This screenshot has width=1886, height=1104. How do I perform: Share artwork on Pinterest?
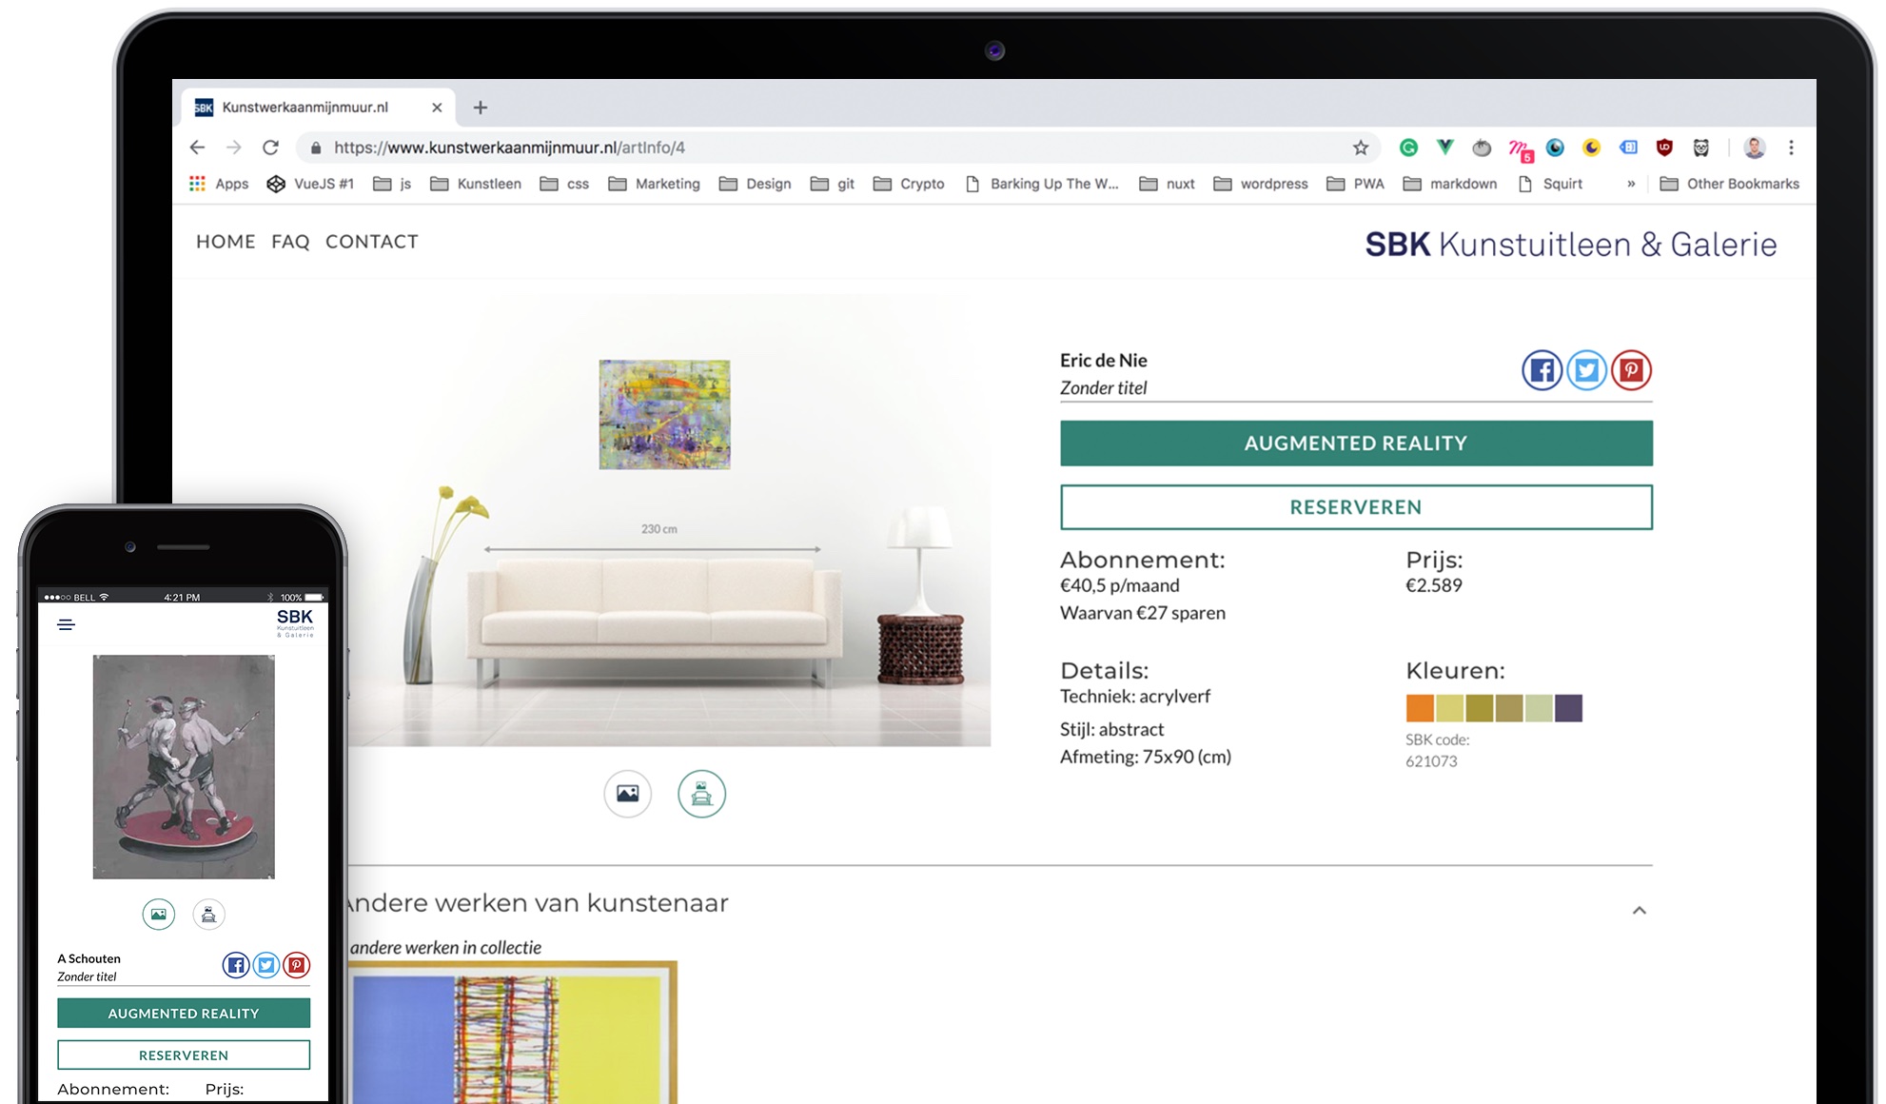[x=1631, y=369]
